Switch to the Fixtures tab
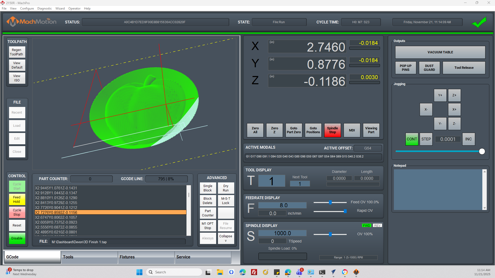 click(146, 257)
